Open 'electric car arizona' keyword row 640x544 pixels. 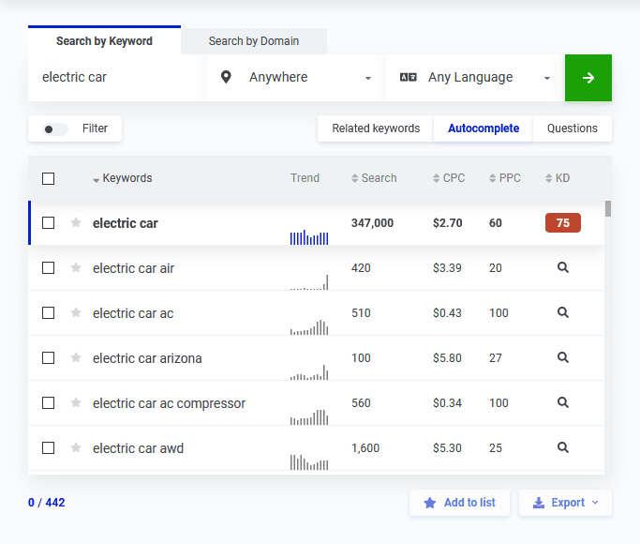[x=316, y=358]
